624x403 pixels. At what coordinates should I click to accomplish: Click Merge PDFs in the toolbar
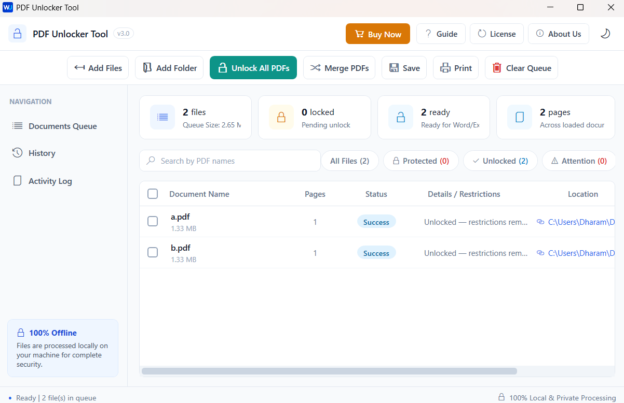(x=340, y=68)
